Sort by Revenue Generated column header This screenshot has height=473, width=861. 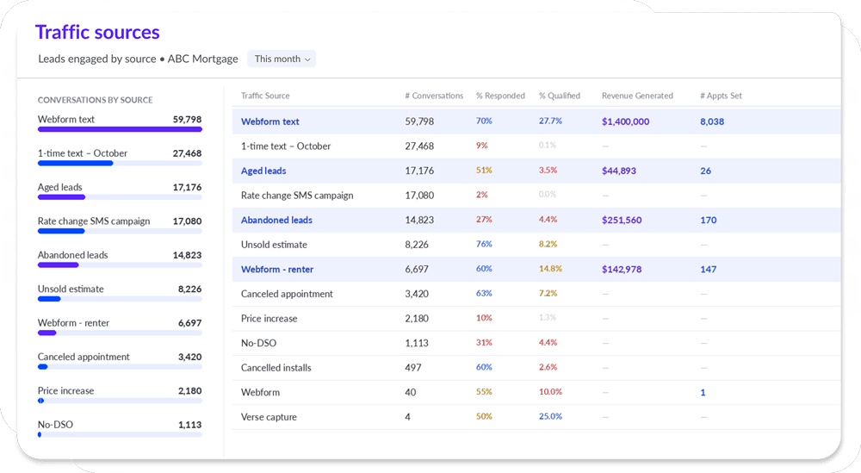637,96
